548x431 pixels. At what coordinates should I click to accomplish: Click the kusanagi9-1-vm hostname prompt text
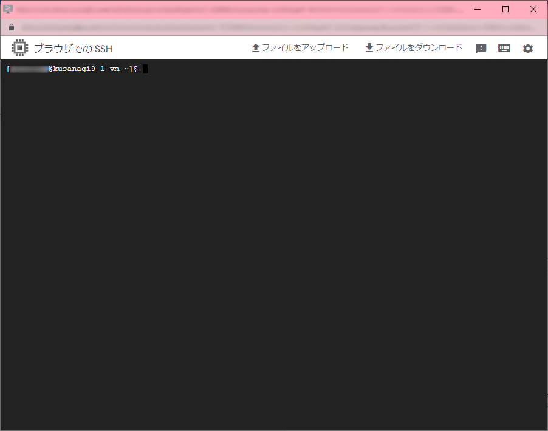86,69
